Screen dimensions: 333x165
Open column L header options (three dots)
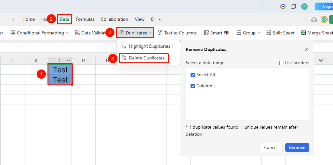point(68,61)
